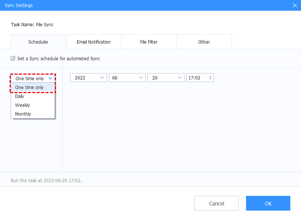Viewport: 301px width, 218px height.
Task: Open the day dropdown showing 20
Action: (166, 78)
